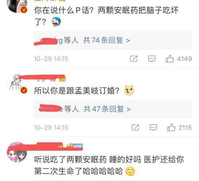Tap the doge emoji in the second comment
Image resolution: width=199 pixels, height=181 pixels.
point(129,90)
